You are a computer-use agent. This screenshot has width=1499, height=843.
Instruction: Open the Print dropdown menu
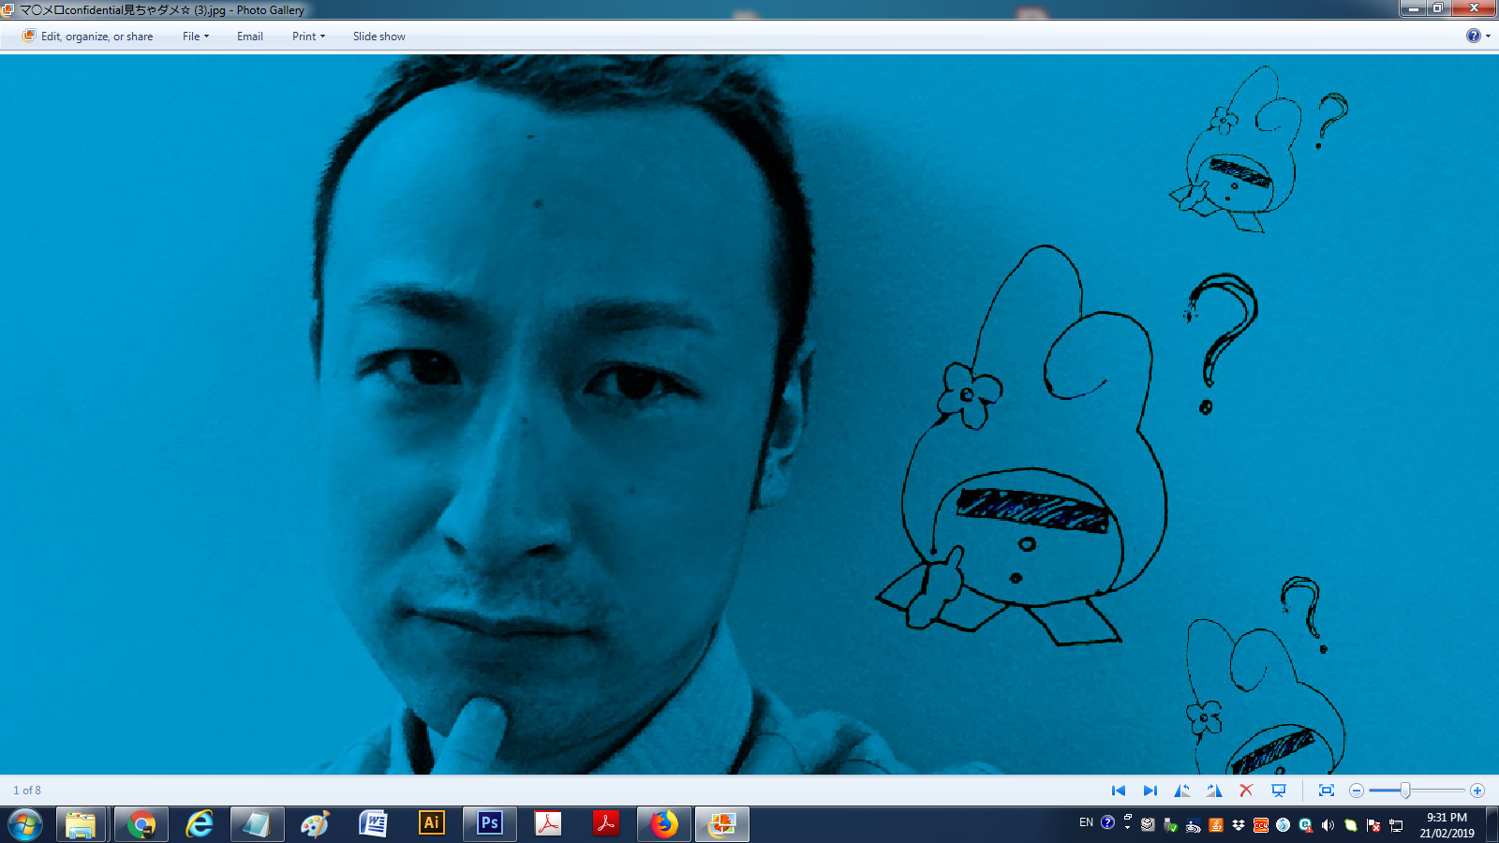pyautogui.click(x=309, y=37)
